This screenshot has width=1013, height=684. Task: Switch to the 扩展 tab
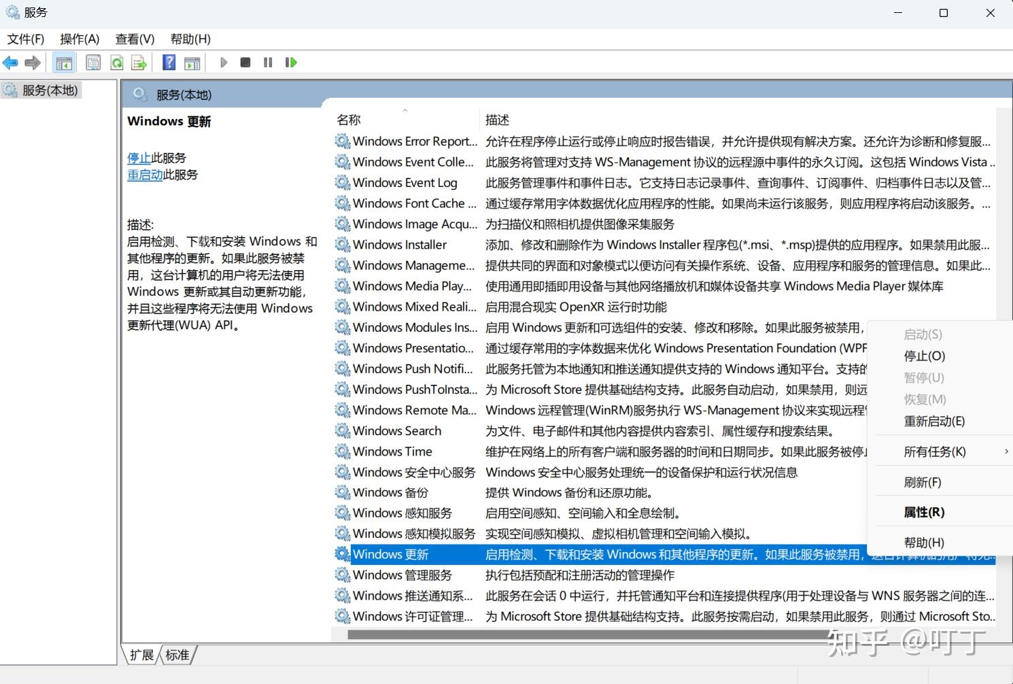[141, 655]
